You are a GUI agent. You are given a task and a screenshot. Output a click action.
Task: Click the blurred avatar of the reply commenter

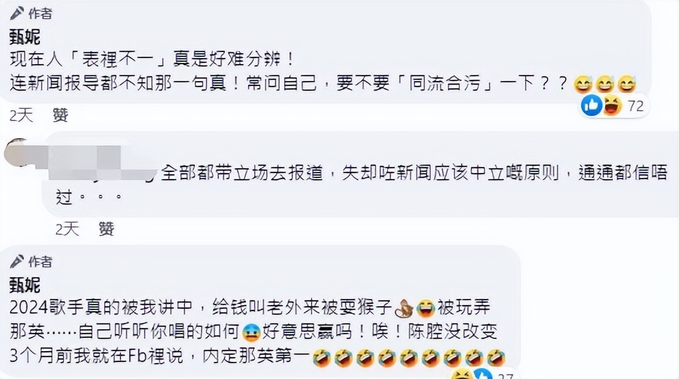pos(18,153)
